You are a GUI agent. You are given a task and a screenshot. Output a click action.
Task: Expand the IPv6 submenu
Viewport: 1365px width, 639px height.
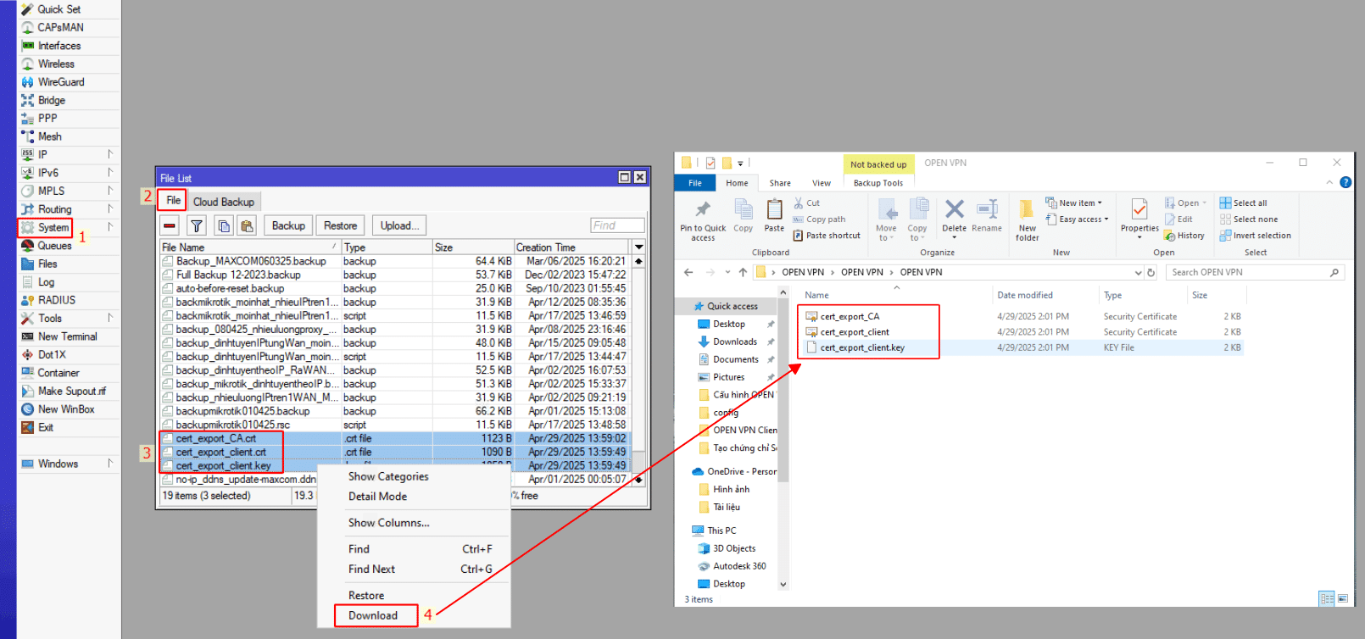[x=110, y=173]
